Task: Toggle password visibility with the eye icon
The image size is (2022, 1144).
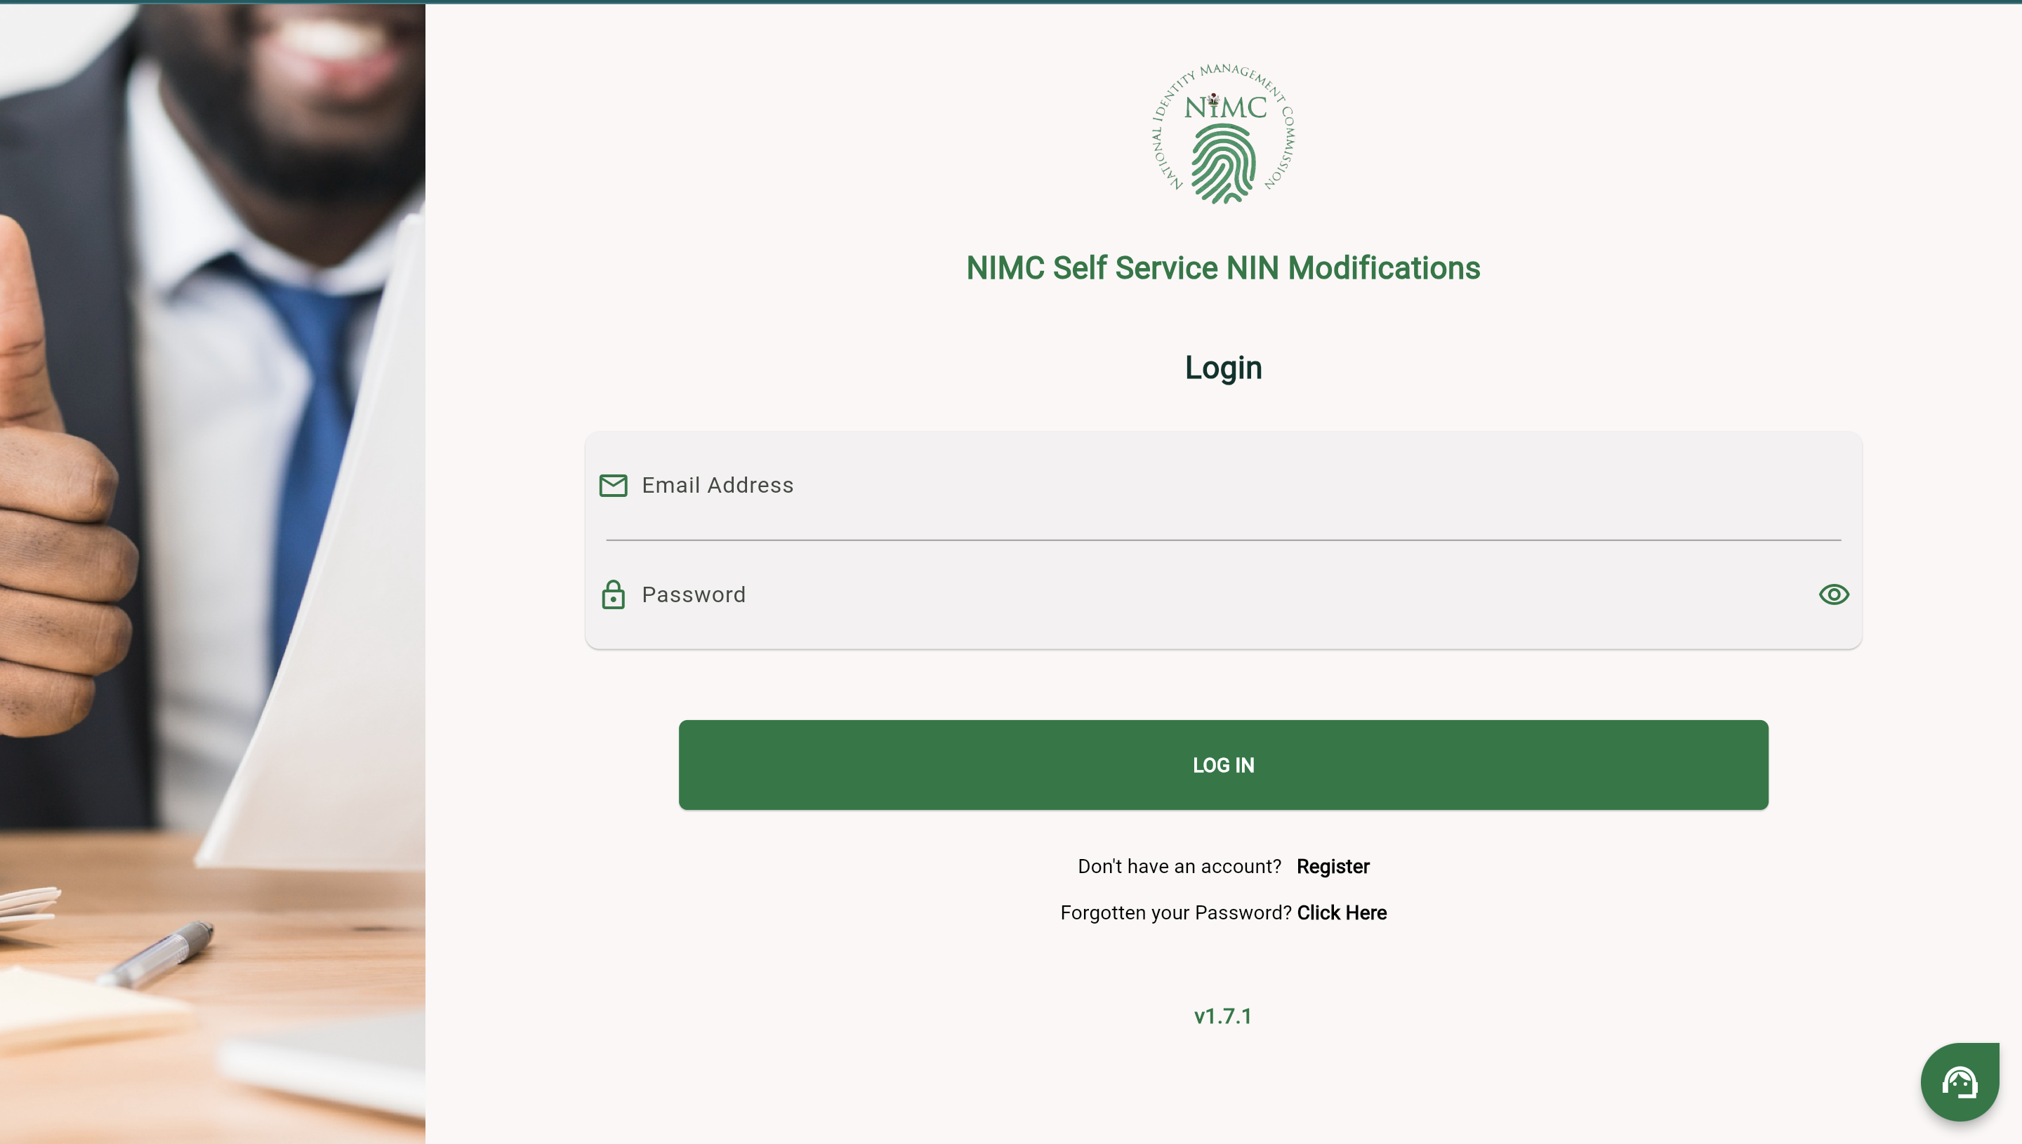Action: point(1833,594)
